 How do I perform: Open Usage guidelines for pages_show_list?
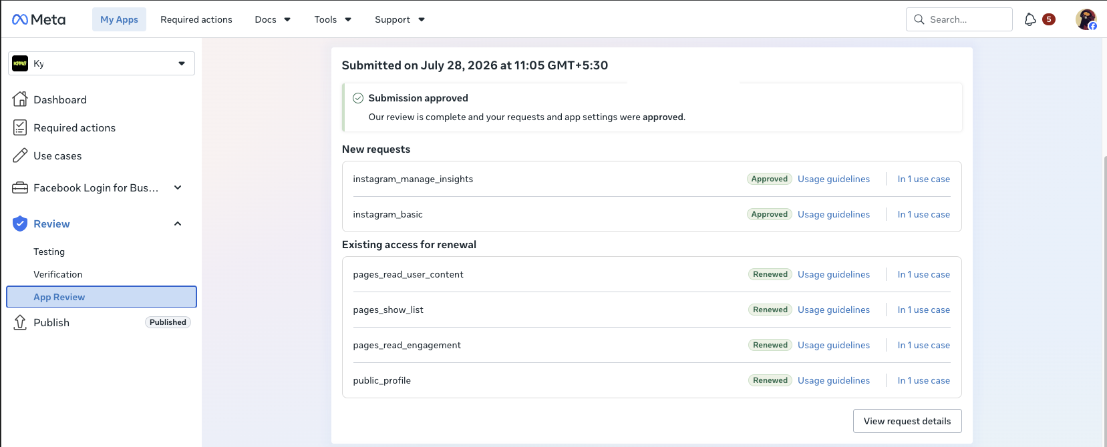coord(834,310)
